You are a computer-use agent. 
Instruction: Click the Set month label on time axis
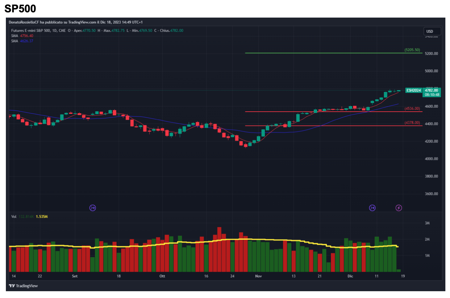(75, 276)
